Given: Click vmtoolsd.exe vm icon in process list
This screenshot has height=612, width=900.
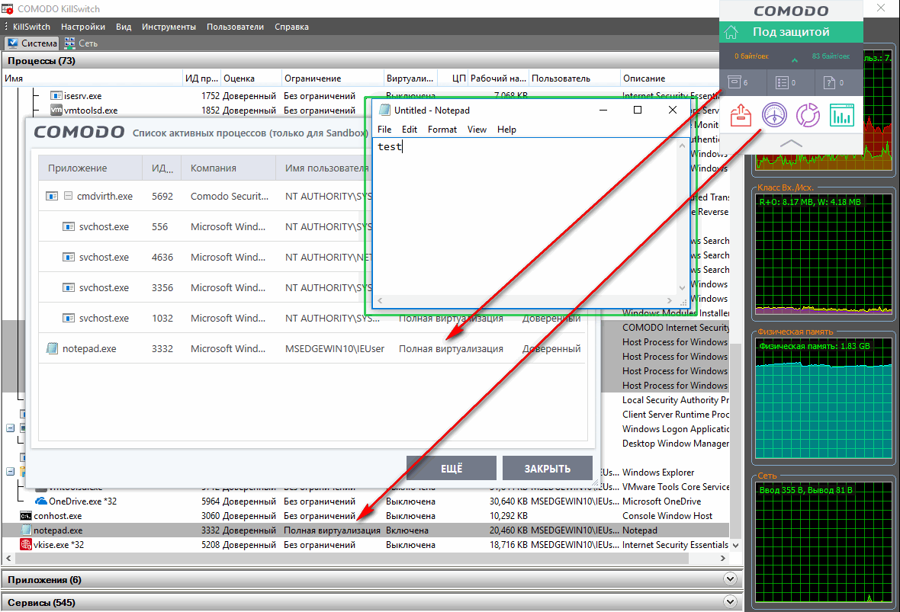Looking at the screenshot, I should [56, 110].
